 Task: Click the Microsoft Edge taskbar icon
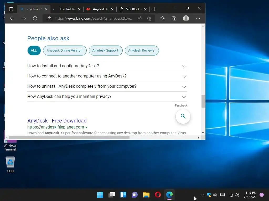point(169,194)
